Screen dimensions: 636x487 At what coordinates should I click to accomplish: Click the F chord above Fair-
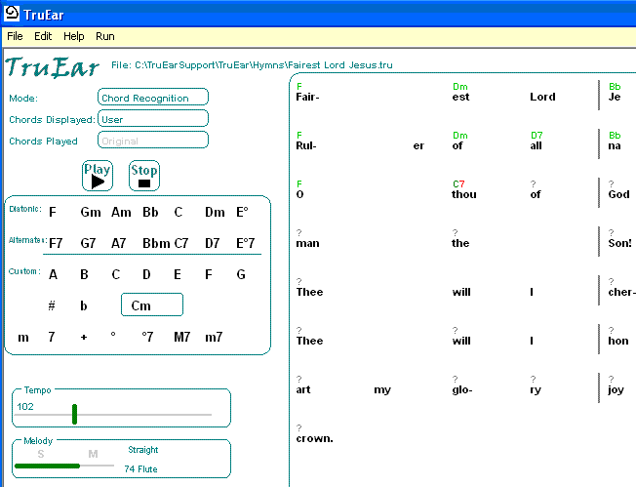click(x=299, y=87)
